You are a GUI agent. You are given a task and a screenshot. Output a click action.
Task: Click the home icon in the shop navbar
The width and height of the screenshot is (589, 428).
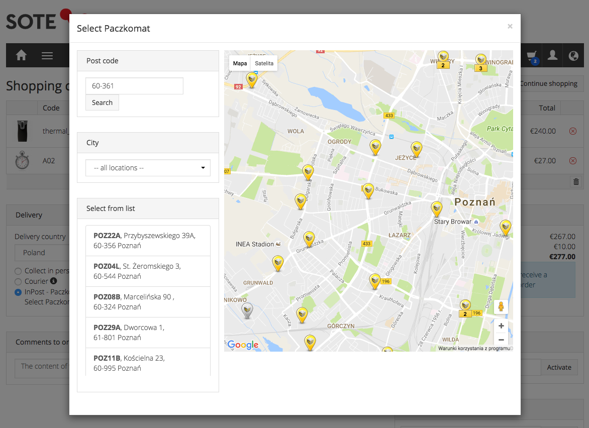pyautogui.click(x=21, y=56)
